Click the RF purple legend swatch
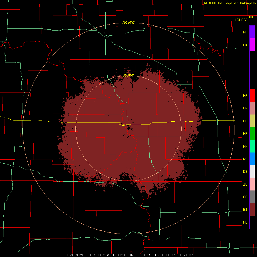Viewport: 257px width, 257px height. (x=252, y=32)
